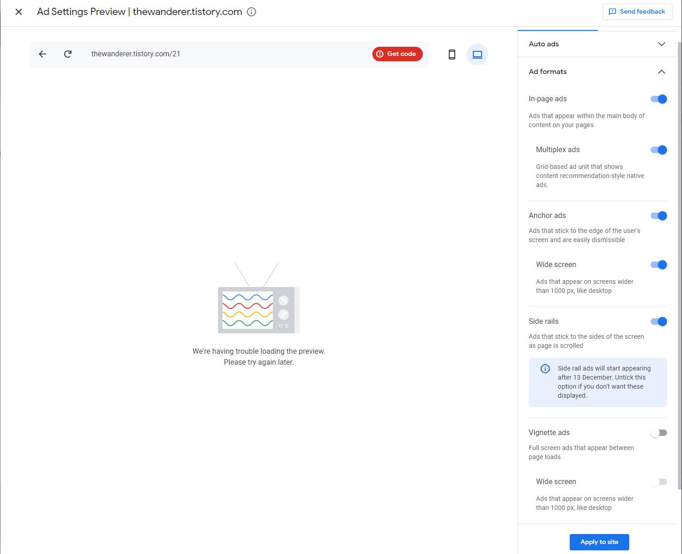Click the Ad Settings Preview page title
682x554 pixels.
140,12
